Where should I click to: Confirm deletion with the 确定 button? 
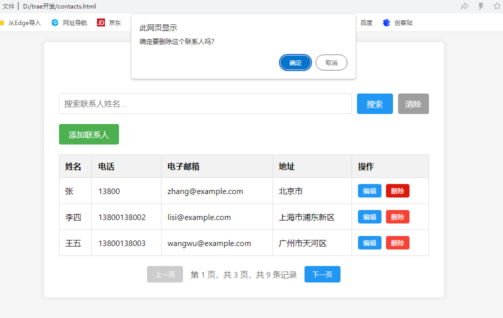point(295,62)
